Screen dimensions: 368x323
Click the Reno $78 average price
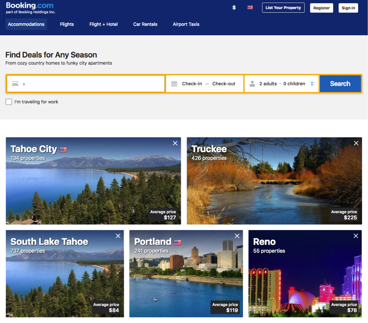(x=344, y=307)
